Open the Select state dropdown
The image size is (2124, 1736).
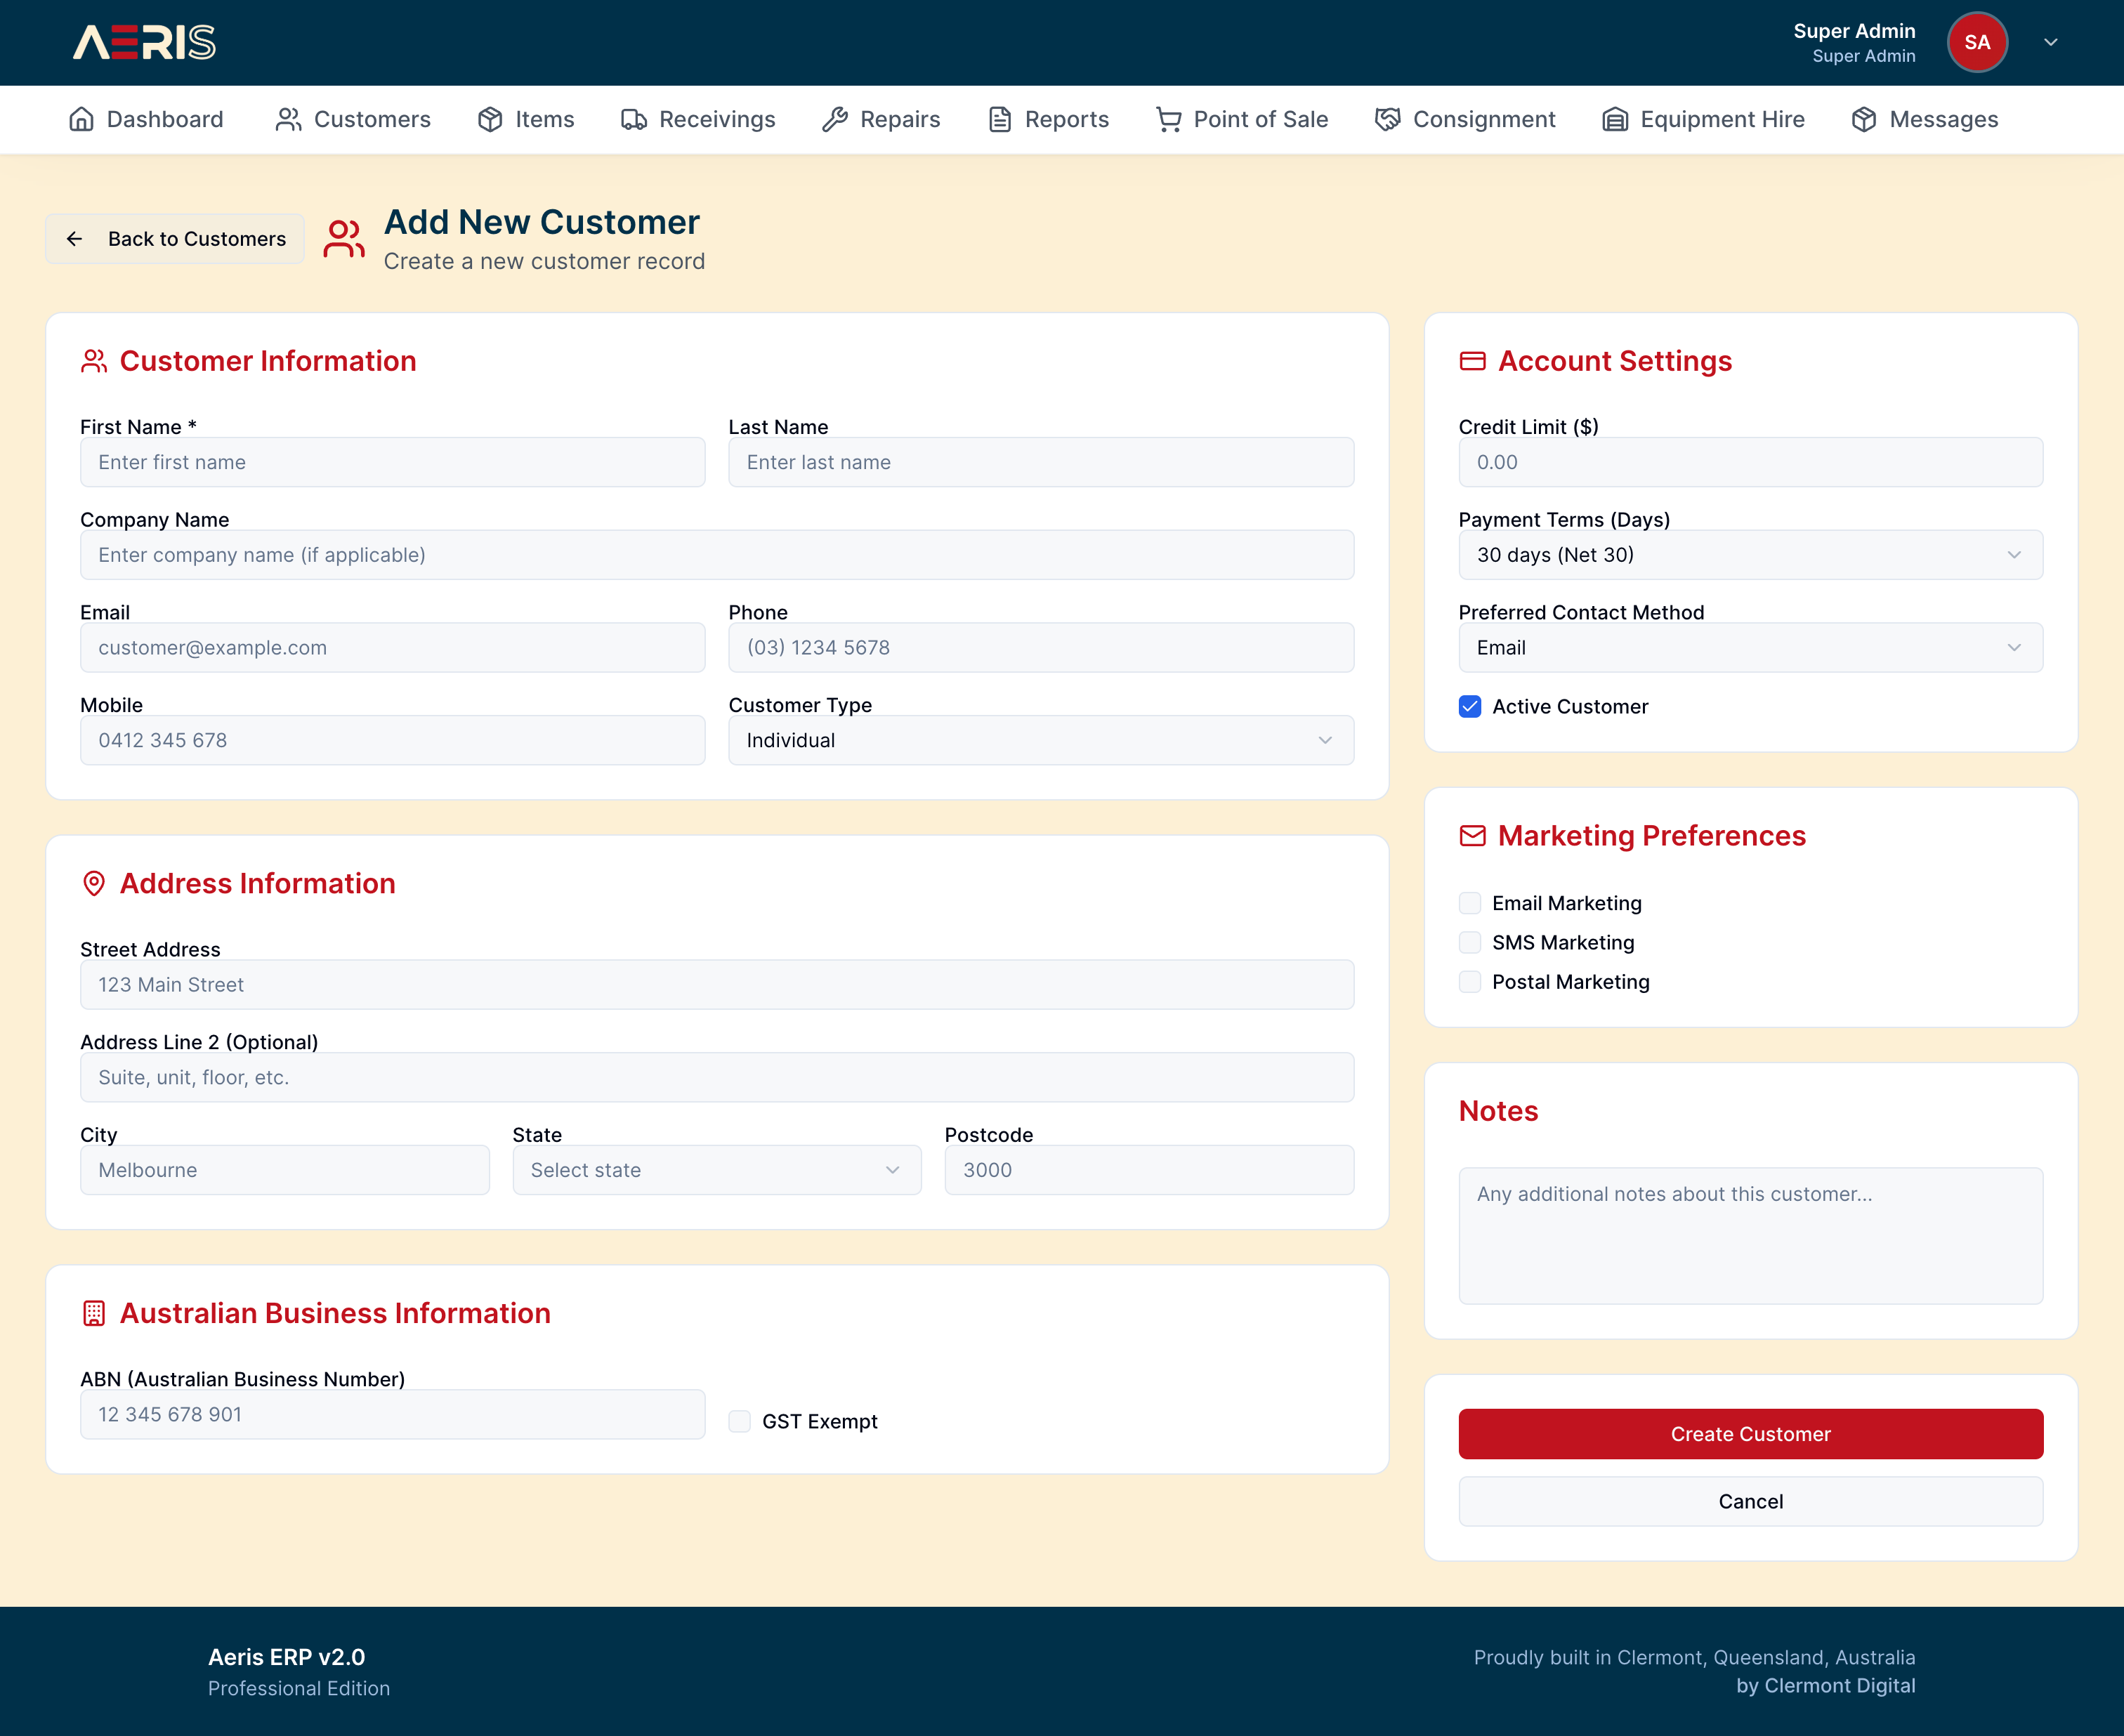(716, 1170)
